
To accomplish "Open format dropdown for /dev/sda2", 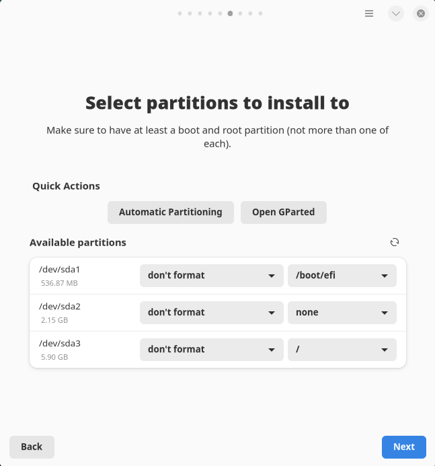I will [x=211, y=313].
